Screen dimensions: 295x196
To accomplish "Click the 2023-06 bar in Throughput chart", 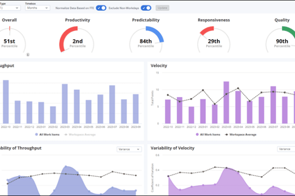I will 100,109.
